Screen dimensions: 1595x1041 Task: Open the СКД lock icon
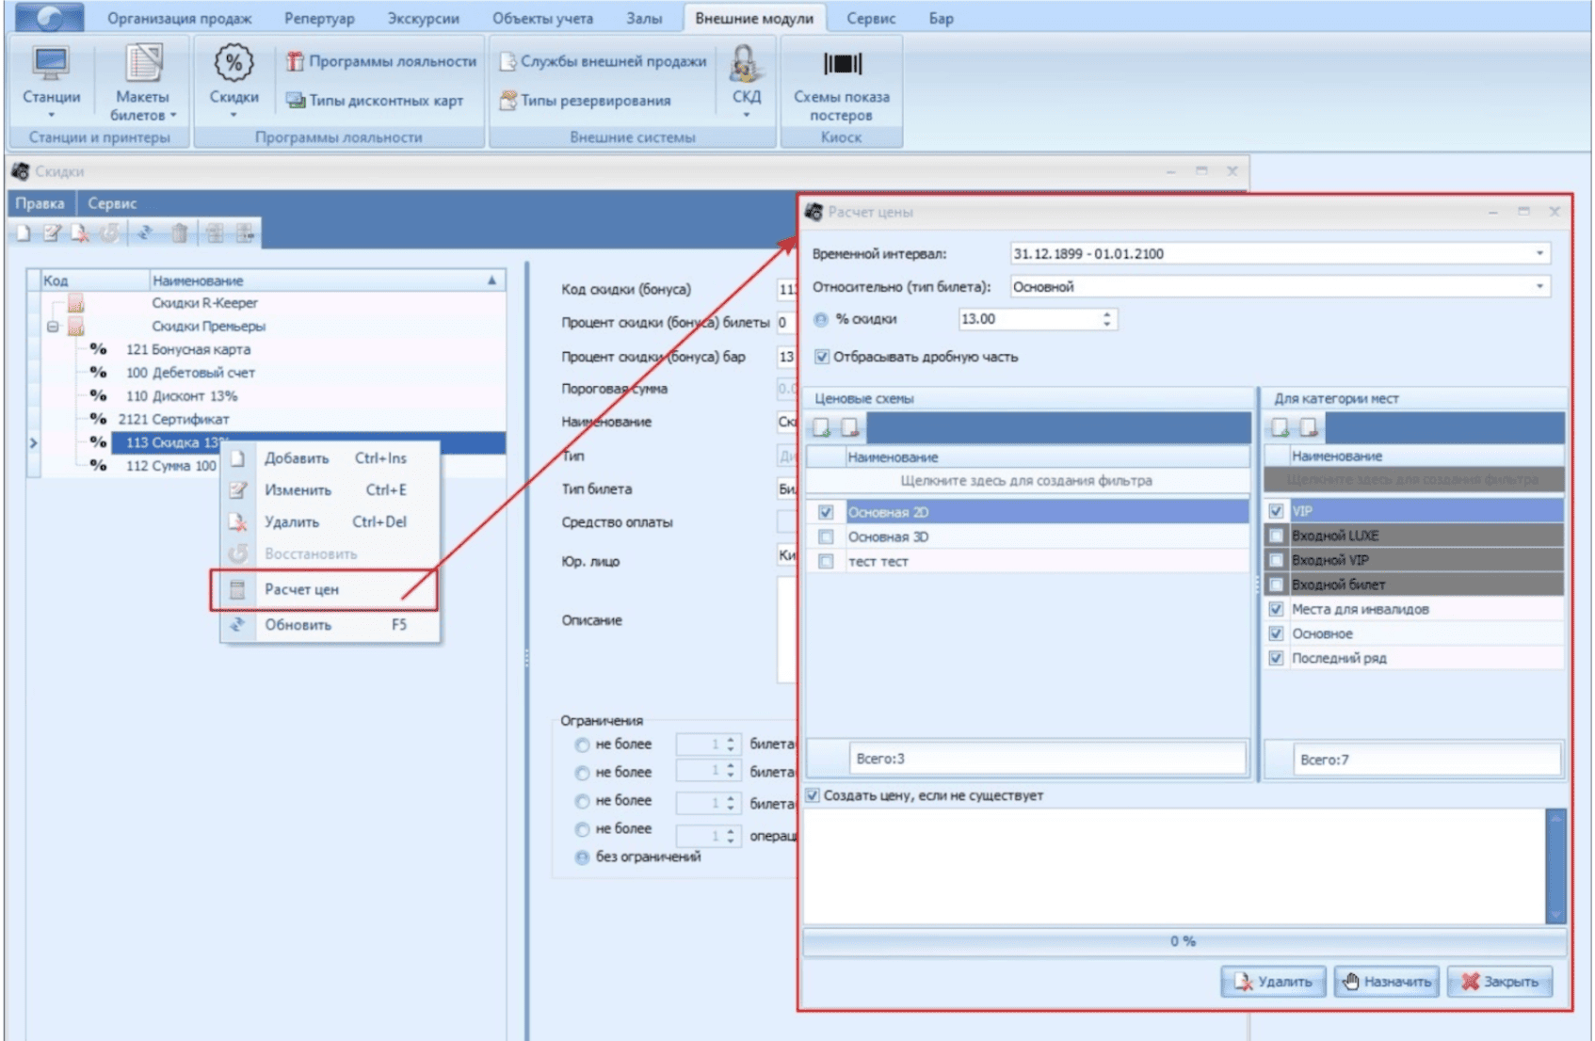click(746, 66)
